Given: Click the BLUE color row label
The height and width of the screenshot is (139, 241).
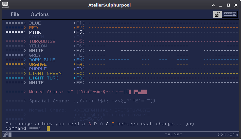Looking at the screenshot, I should tap(35, 23).
